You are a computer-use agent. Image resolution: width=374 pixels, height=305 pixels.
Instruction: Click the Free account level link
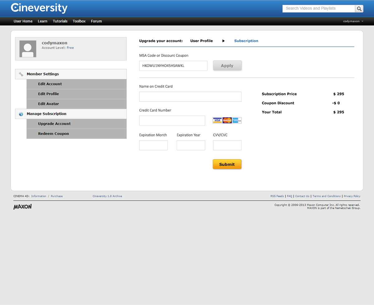coord(70,48)
